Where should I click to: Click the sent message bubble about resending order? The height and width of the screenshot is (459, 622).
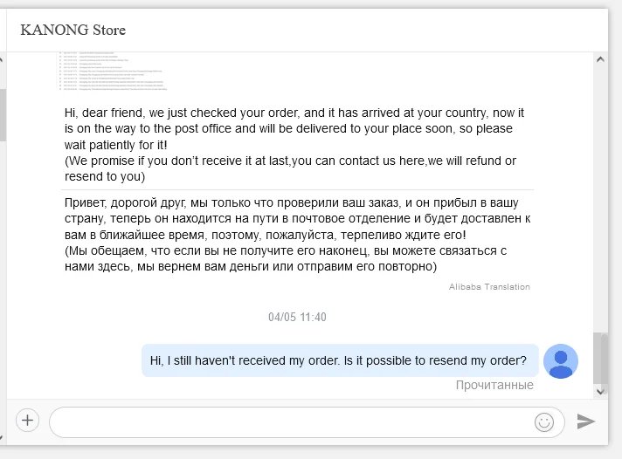[339, 360]
